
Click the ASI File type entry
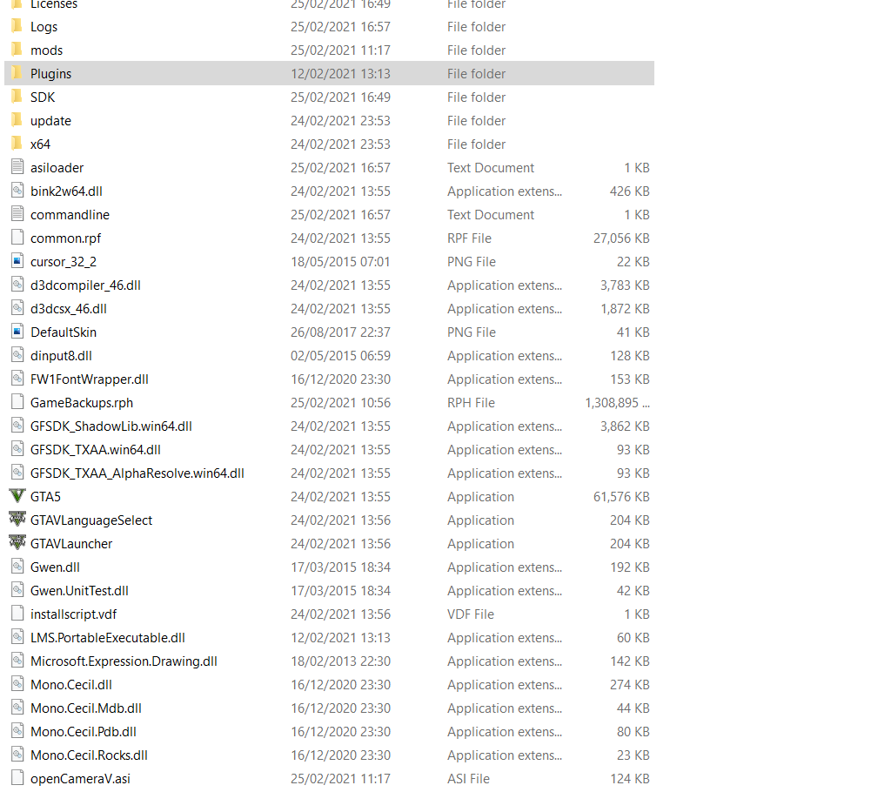click(x=468, y=779)
